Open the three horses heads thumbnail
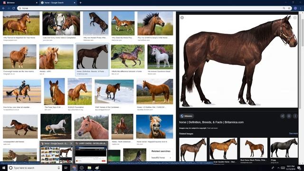Screen dimensions: 304x171 (61, 23)
